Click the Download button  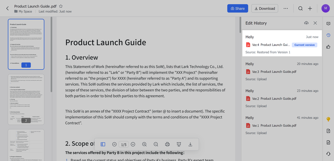click(x=265, y=8)
